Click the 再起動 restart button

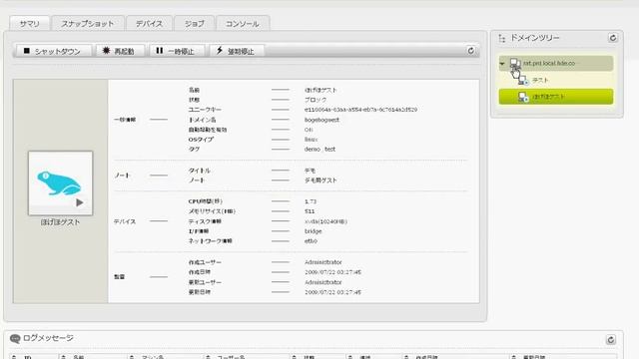pyautogui.click(x=120, y=51)
